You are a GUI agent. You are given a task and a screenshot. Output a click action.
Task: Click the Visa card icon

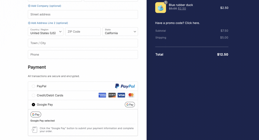click(x=121, y=95)
